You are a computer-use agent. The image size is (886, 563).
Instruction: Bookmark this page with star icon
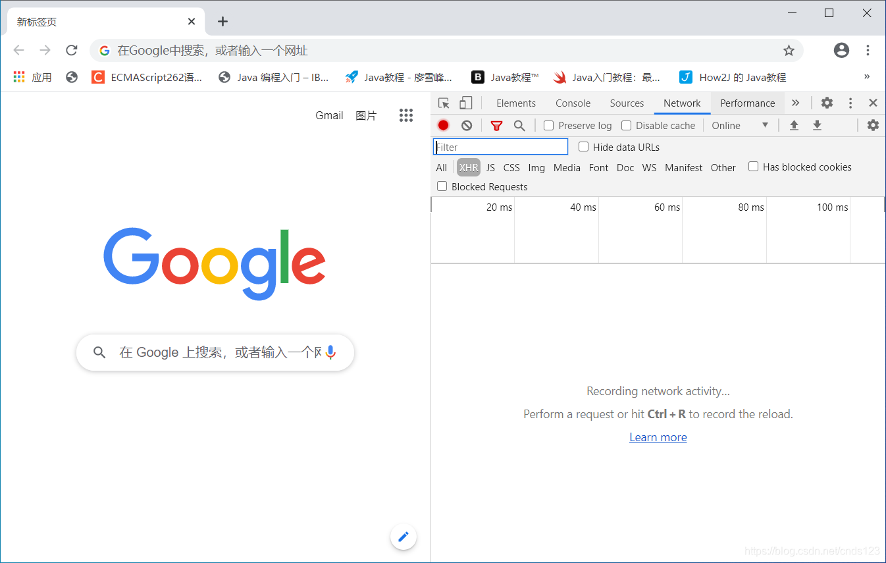pos(789,51)
